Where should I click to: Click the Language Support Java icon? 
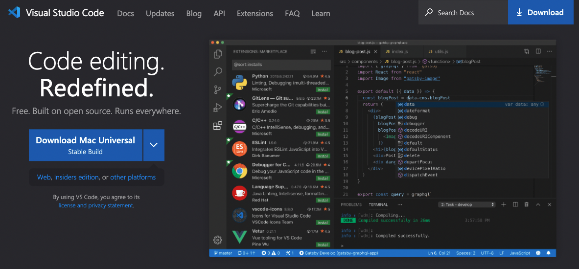click(x=239, y=193)
